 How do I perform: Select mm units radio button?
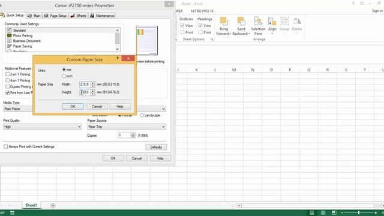click(64, 70)
